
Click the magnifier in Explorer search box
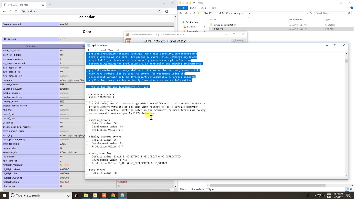click(349, 13)
